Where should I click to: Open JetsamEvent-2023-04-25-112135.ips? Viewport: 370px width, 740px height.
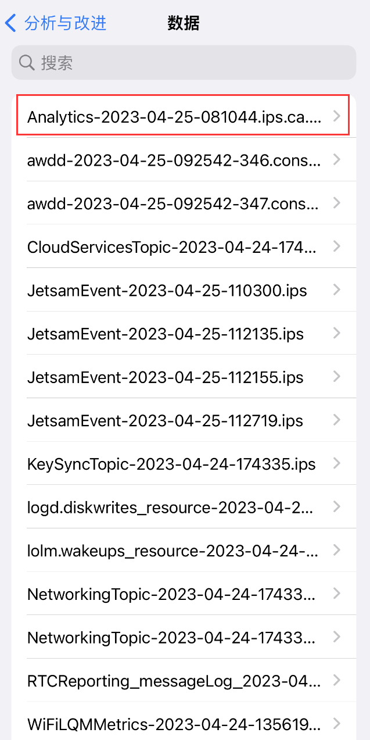point(166,334)
